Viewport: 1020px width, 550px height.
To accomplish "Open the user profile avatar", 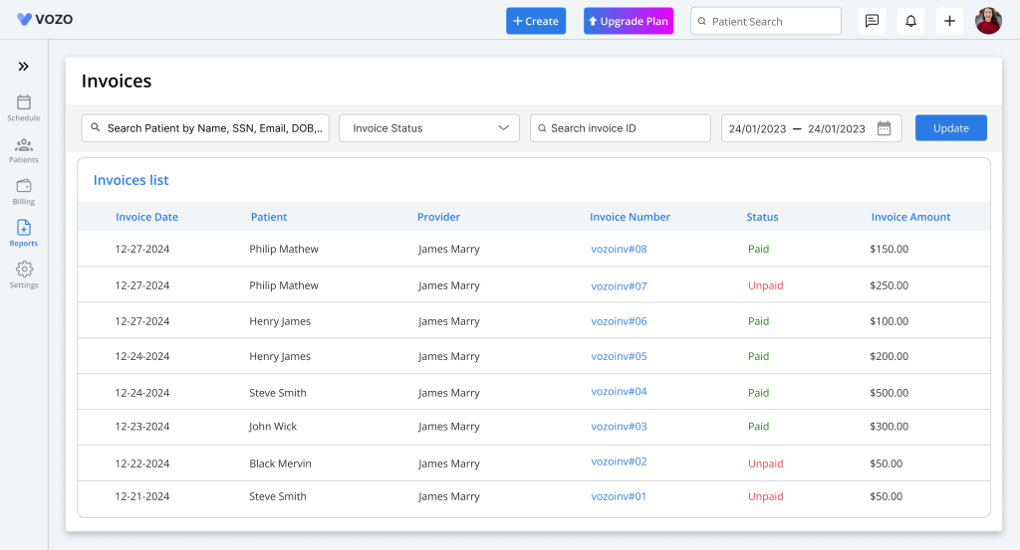I will (988, 21).
